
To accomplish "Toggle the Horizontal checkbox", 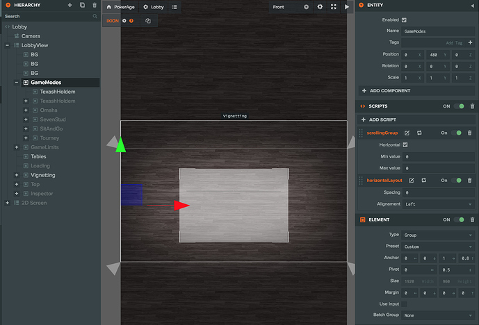I will pyautogui.click(x=405, y=144).
